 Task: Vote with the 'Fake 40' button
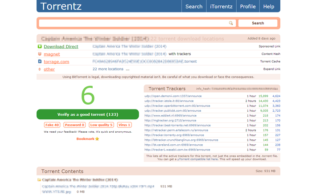[52, 125]
